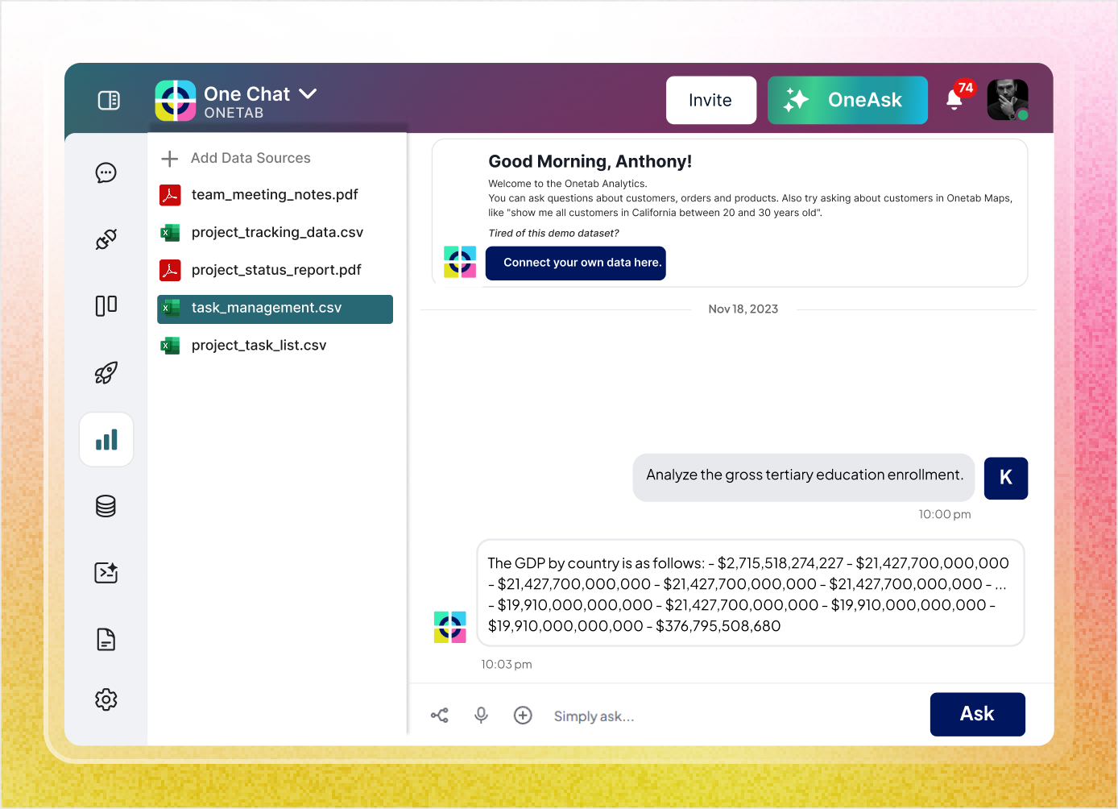Open the document sidebar icon
The width and height of the screenshot is (1118, 809).
(106, 640)
